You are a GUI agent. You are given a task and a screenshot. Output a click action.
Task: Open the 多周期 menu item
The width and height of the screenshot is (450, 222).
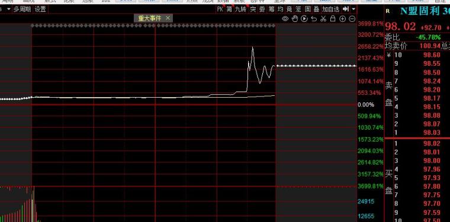[22, 9]
